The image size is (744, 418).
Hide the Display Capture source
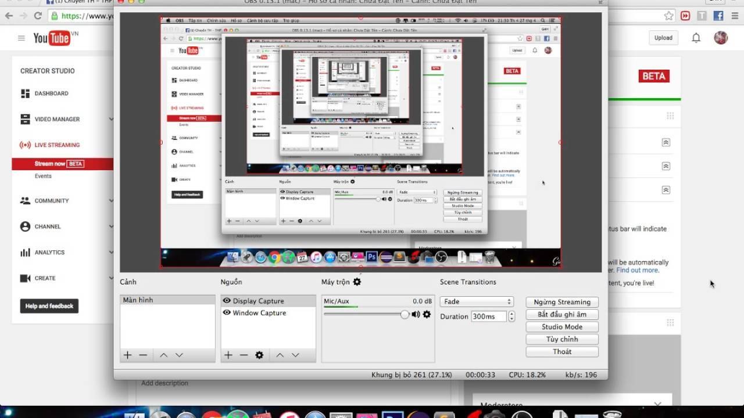click(x=227, y=301)
